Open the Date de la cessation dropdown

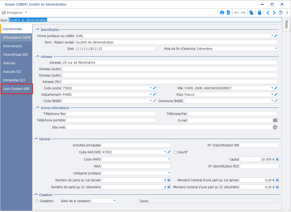point(114,201)
